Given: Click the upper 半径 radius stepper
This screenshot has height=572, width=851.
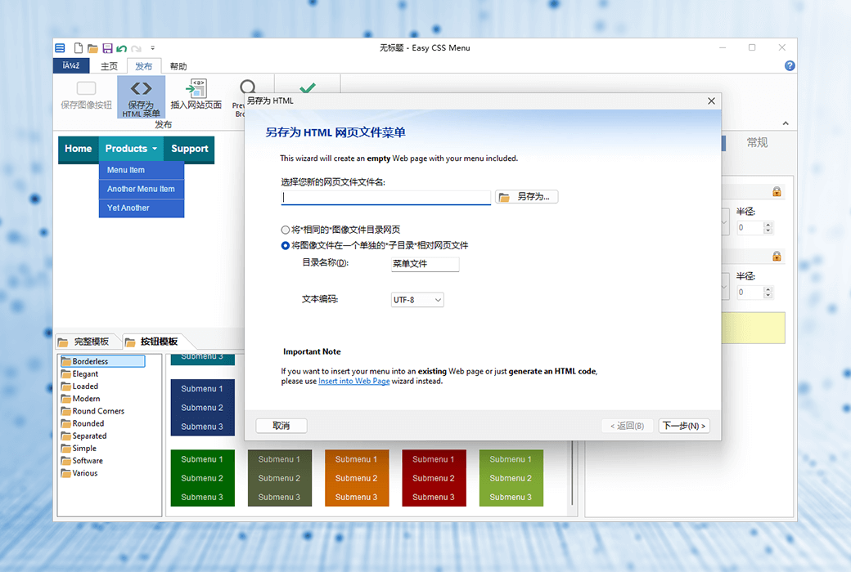Looking at the screenshot, I should 768,228.
